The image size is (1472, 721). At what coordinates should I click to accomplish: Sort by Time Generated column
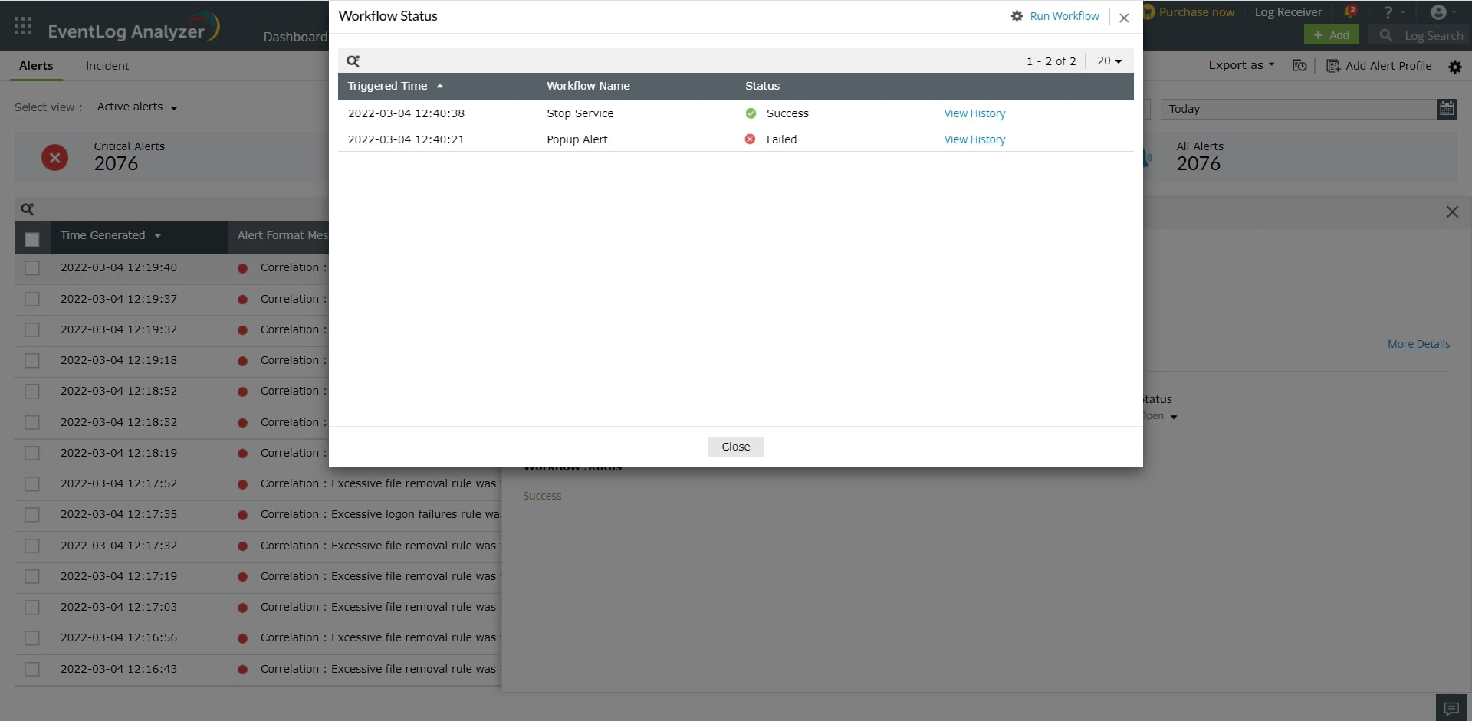[x=110, y=235]
